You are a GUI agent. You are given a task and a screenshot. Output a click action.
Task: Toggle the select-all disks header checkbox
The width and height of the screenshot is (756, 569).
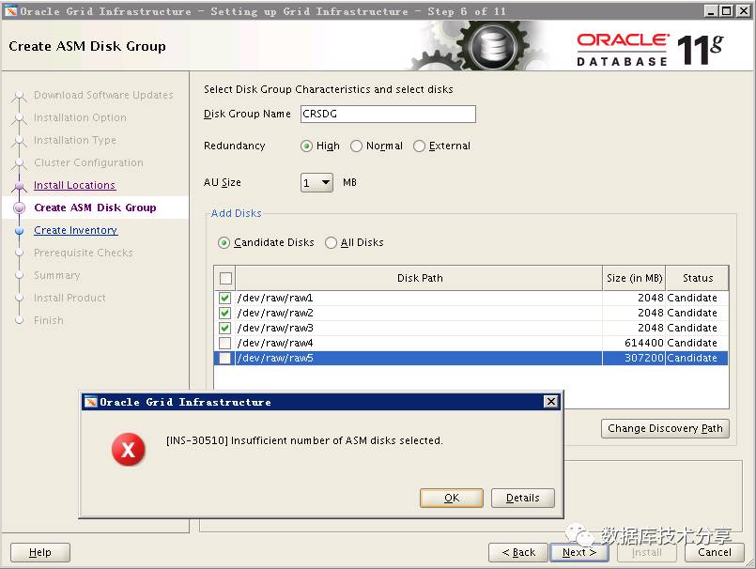click(x=225, y=278)
